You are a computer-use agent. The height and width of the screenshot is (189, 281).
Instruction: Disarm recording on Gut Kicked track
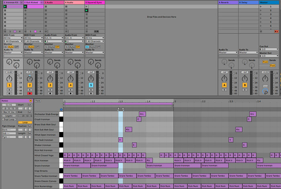30,93
